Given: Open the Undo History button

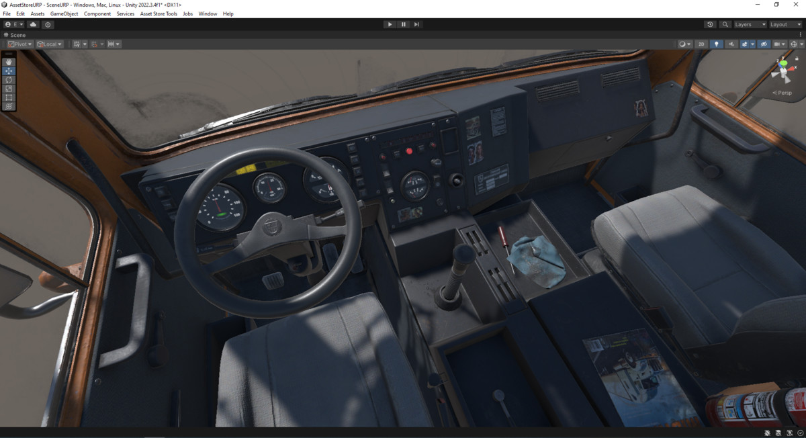Looking at the screenshot, I should (x=710, y=24).
